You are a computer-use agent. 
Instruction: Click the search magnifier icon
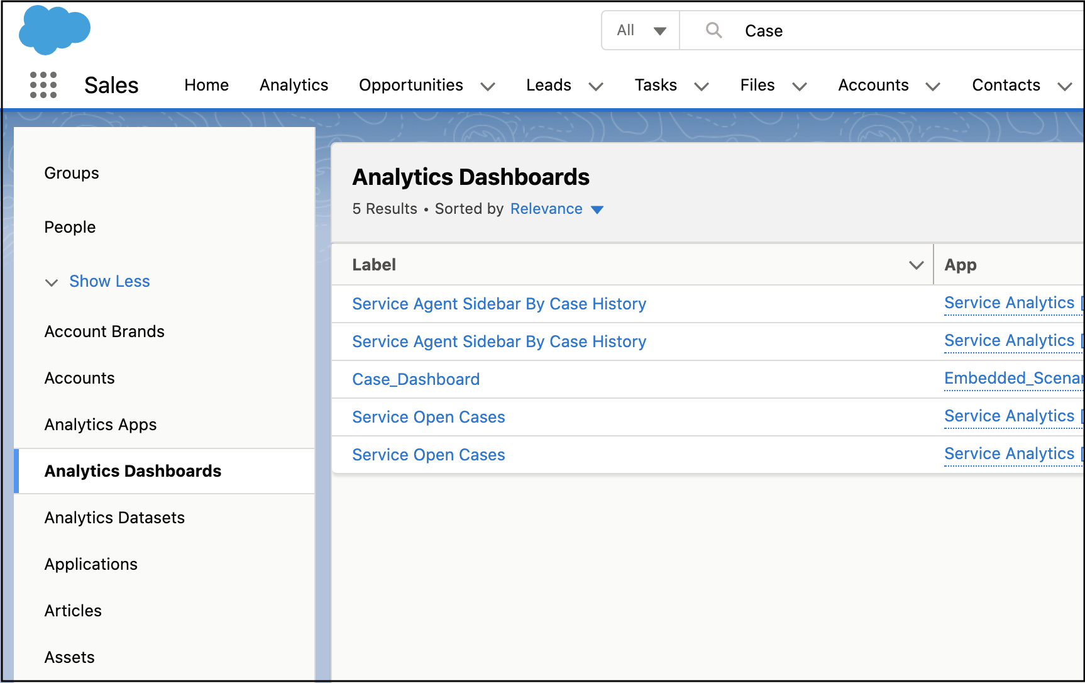(x=713, y=30)
